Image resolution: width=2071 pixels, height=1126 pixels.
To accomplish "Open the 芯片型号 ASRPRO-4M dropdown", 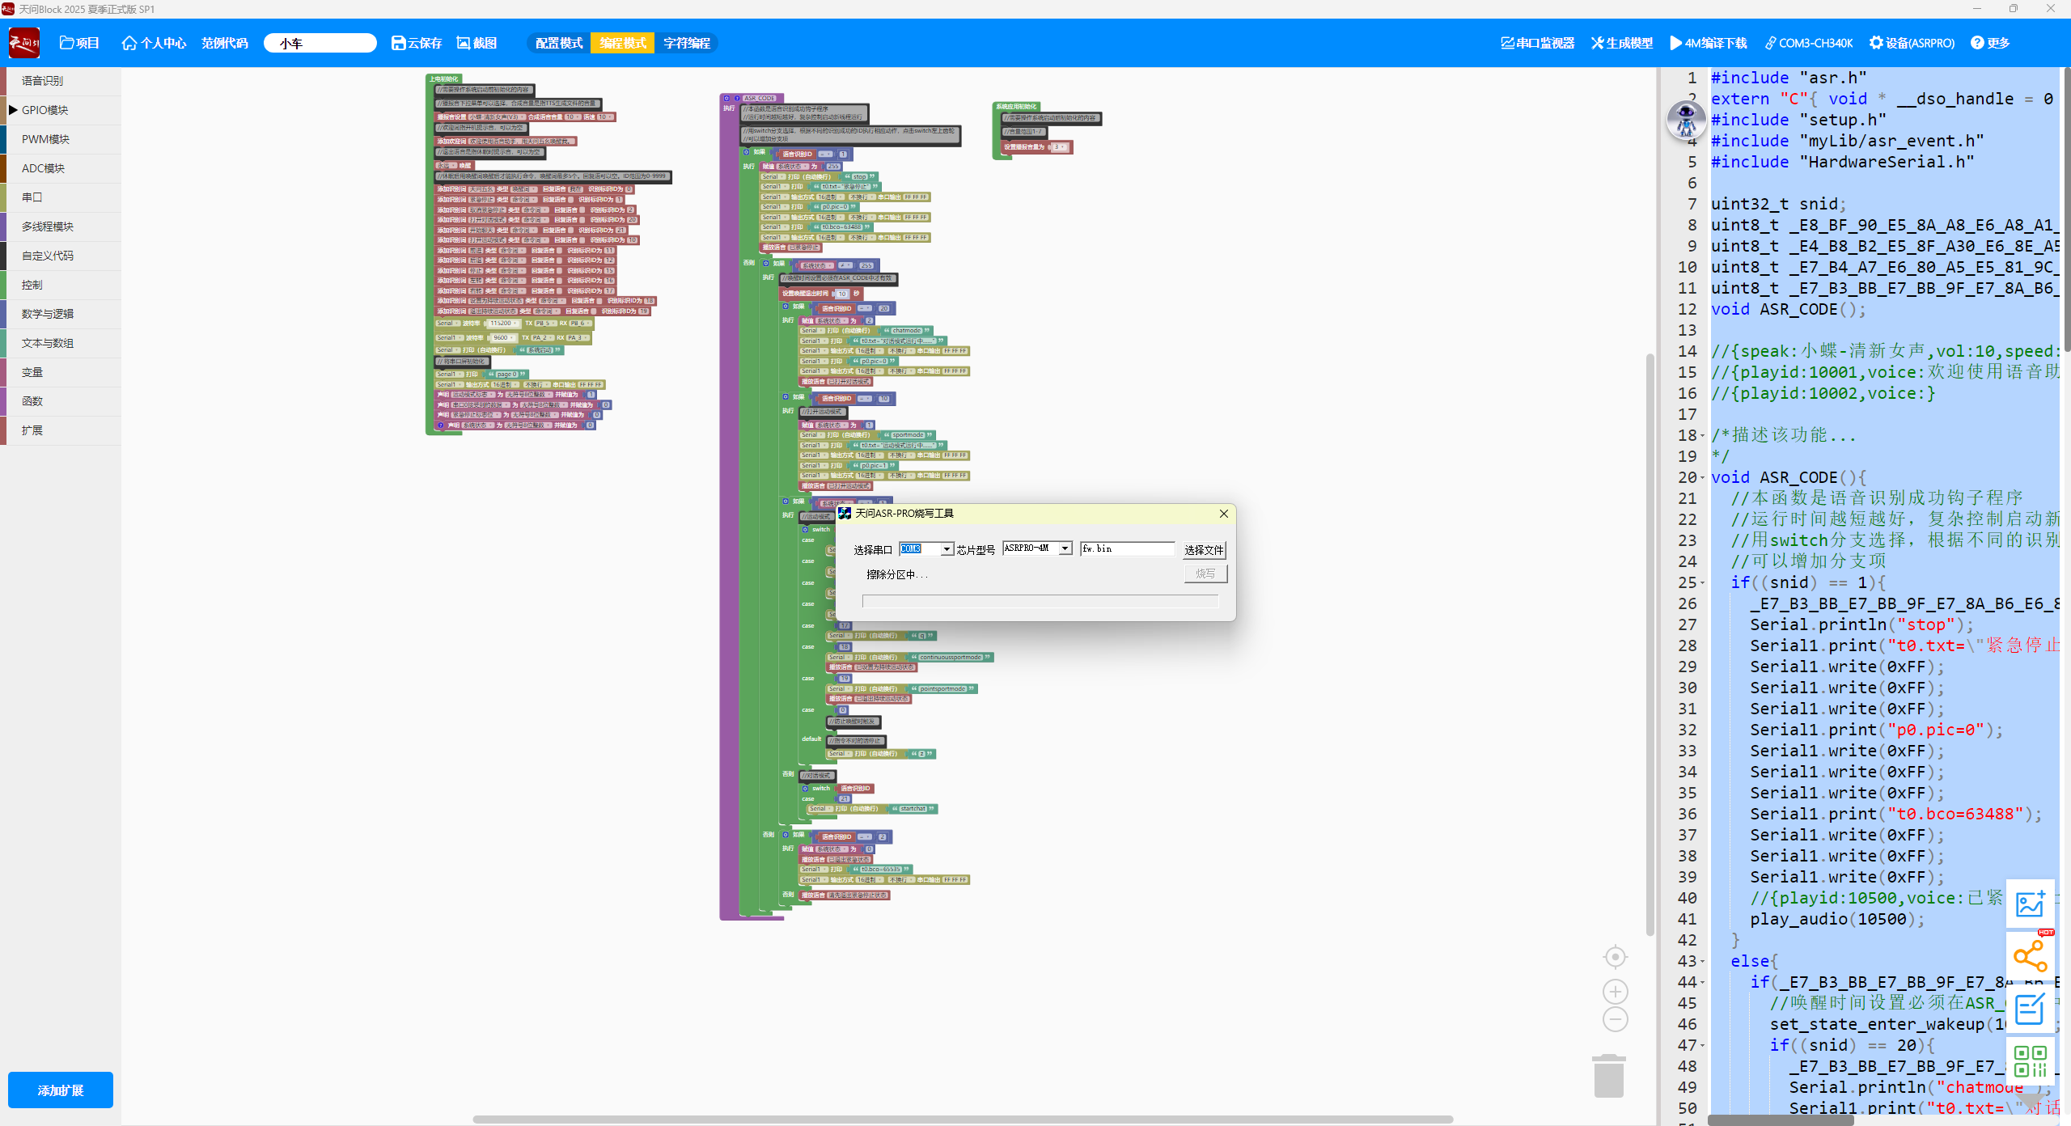I will click(x=1065, y=548).
